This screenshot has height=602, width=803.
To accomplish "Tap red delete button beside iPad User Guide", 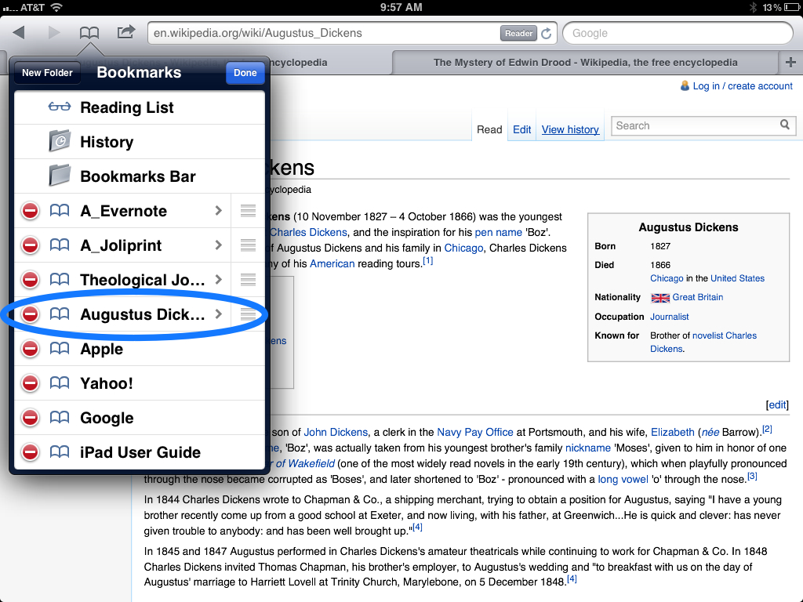I will click(x=30, y=452).
